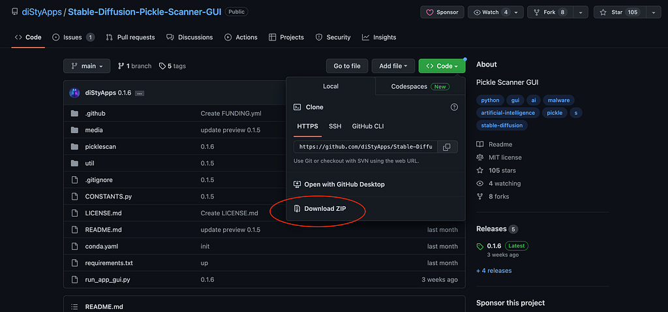Viewport: 668px width, 312px height.
Task: Click the Go to file button
Action: (x=347, y=66)
